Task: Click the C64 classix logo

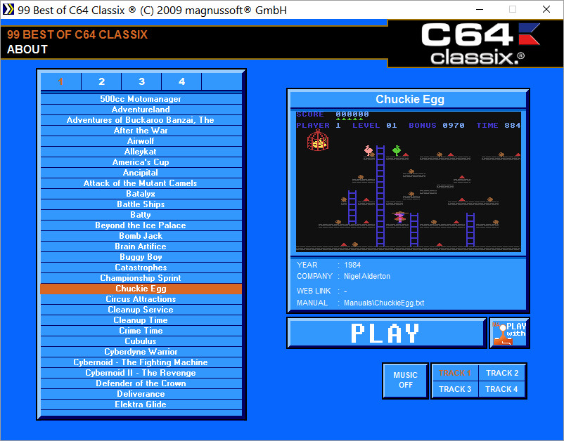Action: pyautogui.click(x=480, y=44)
